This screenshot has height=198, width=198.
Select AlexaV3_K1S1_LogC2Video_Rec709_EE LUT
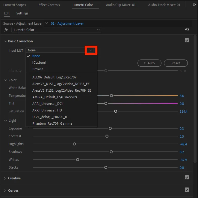(x=61, y=90)
